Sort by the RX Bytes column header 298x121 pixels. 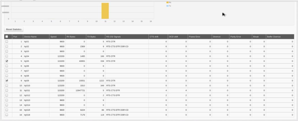point(71,37)
